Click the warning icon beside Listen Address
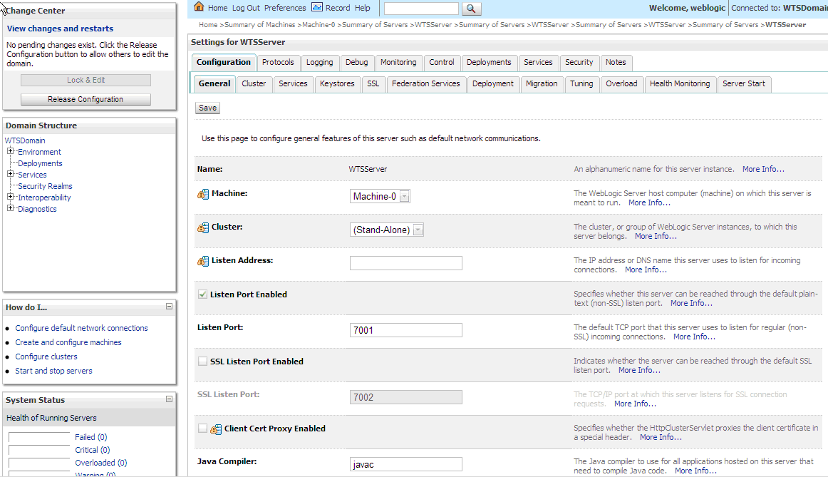Viewport: 828px width, 477px height. coord(203,261)
